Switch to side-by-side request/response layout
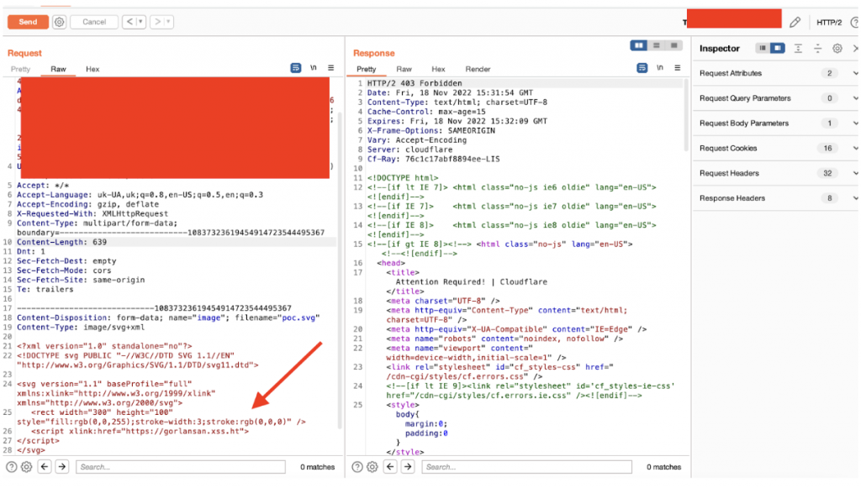The image size is (861, 488). pyautogui.click(x=639, y=45)
